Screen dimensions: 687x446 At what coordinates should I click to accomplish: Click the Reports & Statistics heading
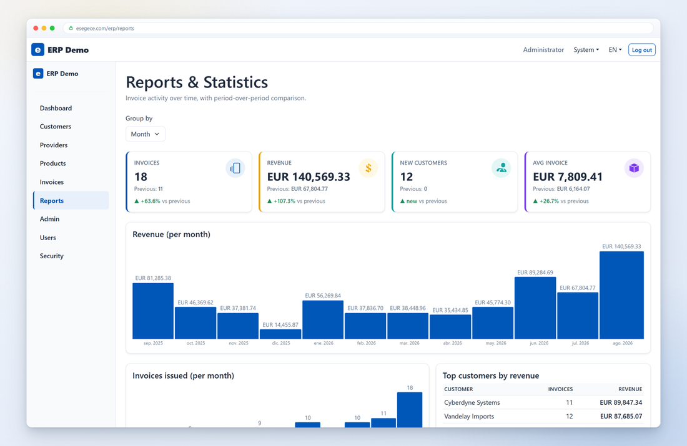(x=197, y=82)
